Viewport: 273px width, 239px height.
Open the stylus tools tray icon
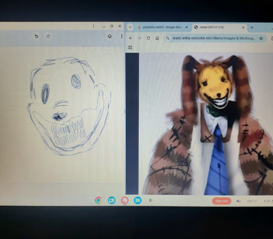(x=238, y=201)
